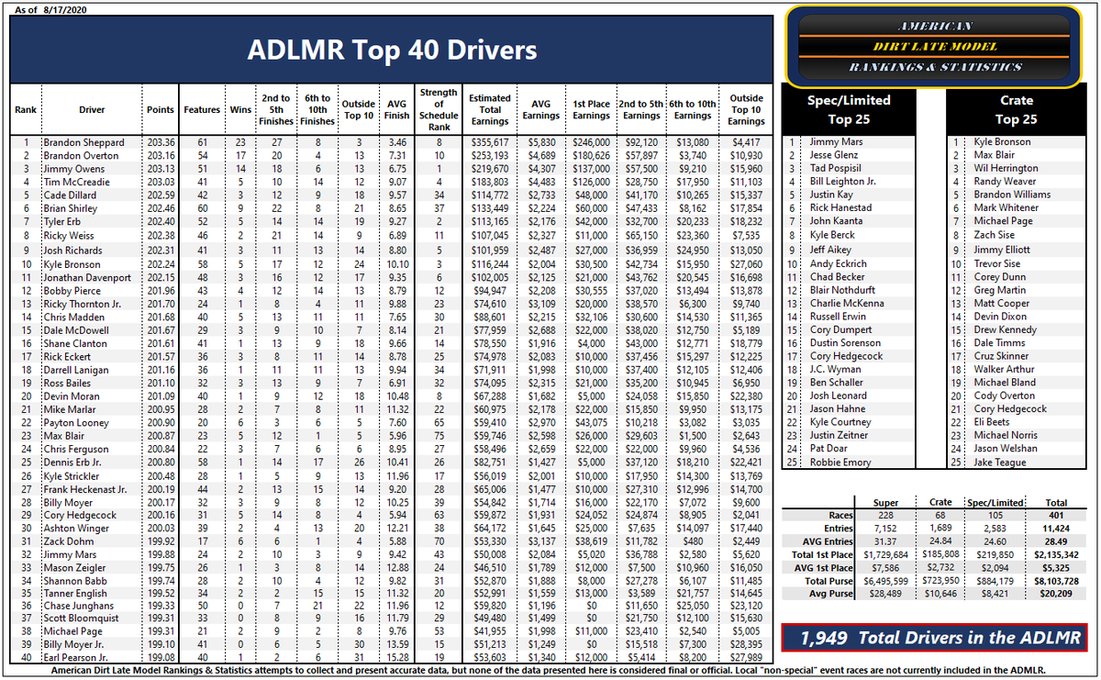Select Justin Kay in Spec/Limited list
1101x680 pixels.
click(x=831, y=195)
